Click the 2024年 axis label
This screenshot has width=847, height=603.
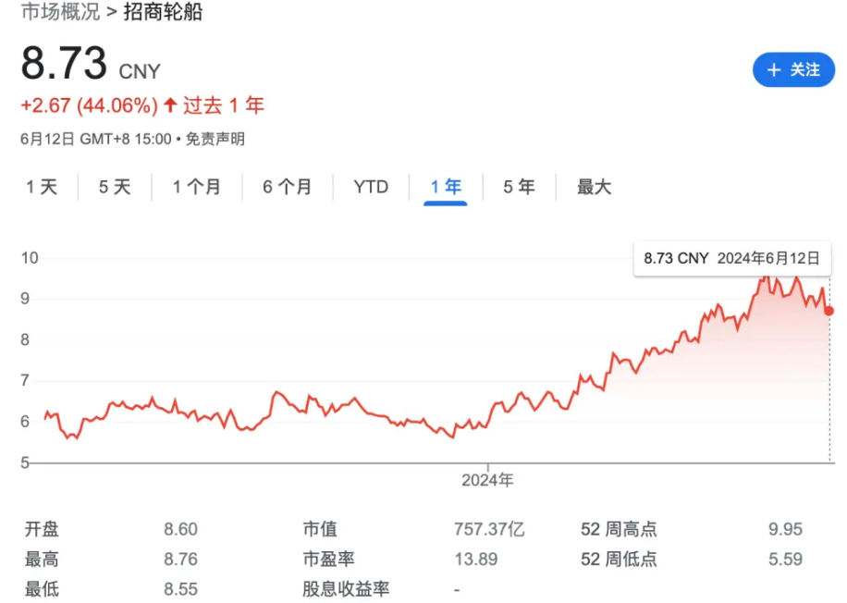(487, 480)
